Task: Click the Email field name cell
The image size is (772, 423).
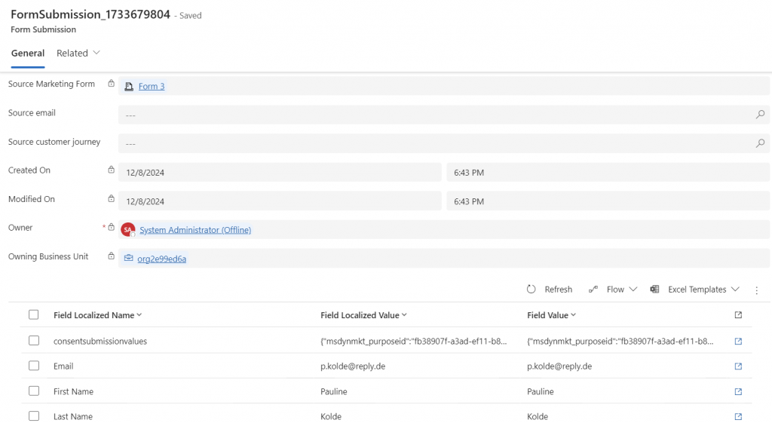Action: pyautogui.click(x=63, y=366)
